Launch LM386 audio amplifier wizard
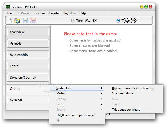This screenshot has height=129, width=168. [x=77, y=115]
